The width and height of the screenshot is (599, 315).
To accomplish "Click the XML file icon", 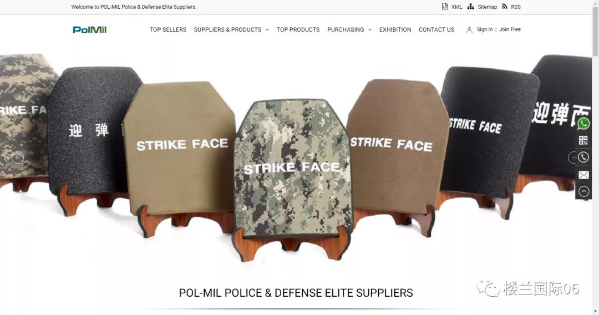I will (445, 7).
